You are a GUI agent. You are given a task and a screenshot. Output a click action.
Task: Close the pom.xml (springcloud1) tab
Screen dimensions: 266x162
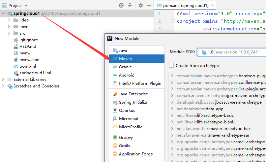coord(212,5)
